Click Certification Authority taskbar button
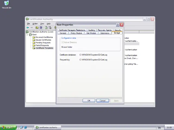Screen dimensions: 174x130 click(x=48, y=128)
